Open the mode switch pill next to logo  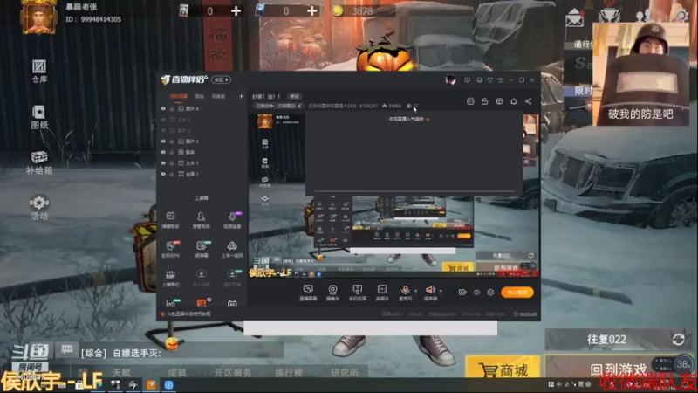pyautogui.click(x=221, y=79)
